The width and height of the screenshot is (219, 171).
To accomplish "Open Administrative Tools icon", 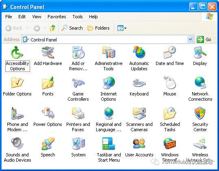I will coord(108,52).
